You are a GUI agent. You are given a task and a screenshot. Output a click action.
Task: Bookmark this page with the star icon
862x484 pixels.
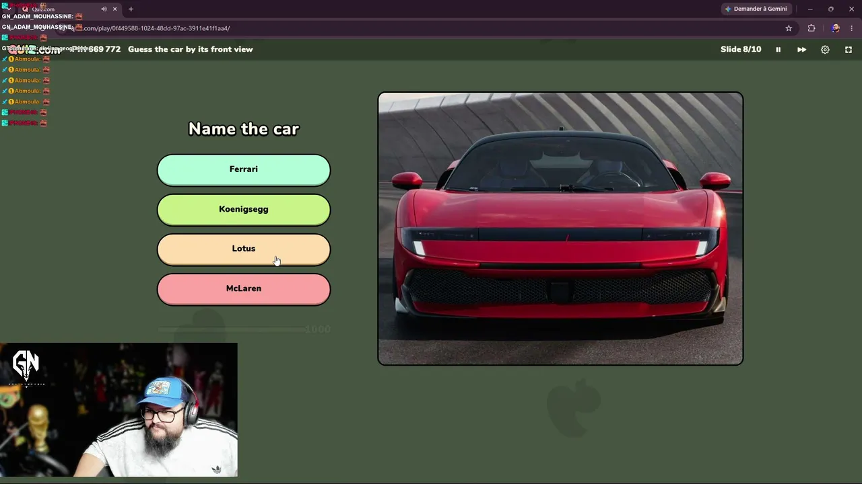pyautogui.click(x=789, y=28)
